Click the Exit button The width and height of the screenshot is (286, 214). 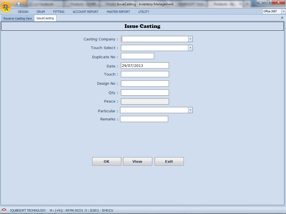pos(169,161)
